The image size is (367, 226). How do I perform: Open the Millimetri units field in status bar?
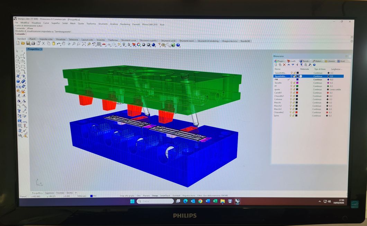tap(82, 196)
